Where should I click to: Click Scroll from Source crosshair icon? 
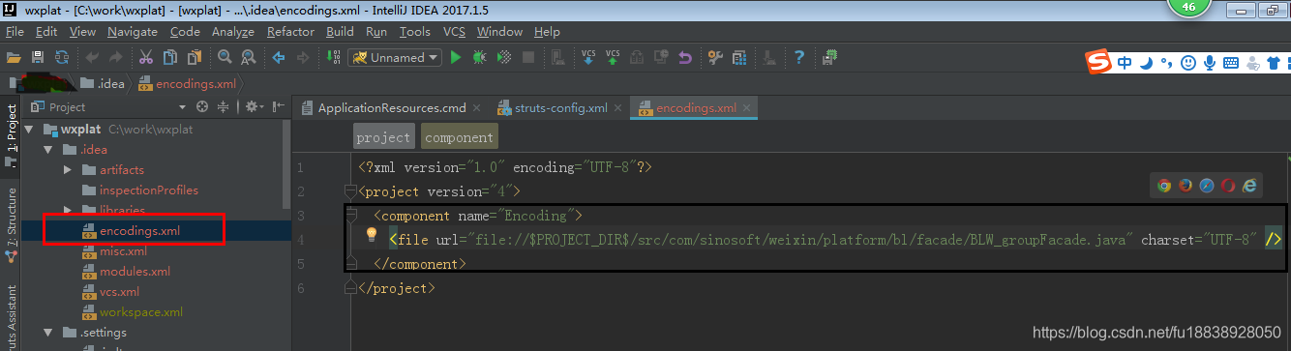tap(202, 107)
